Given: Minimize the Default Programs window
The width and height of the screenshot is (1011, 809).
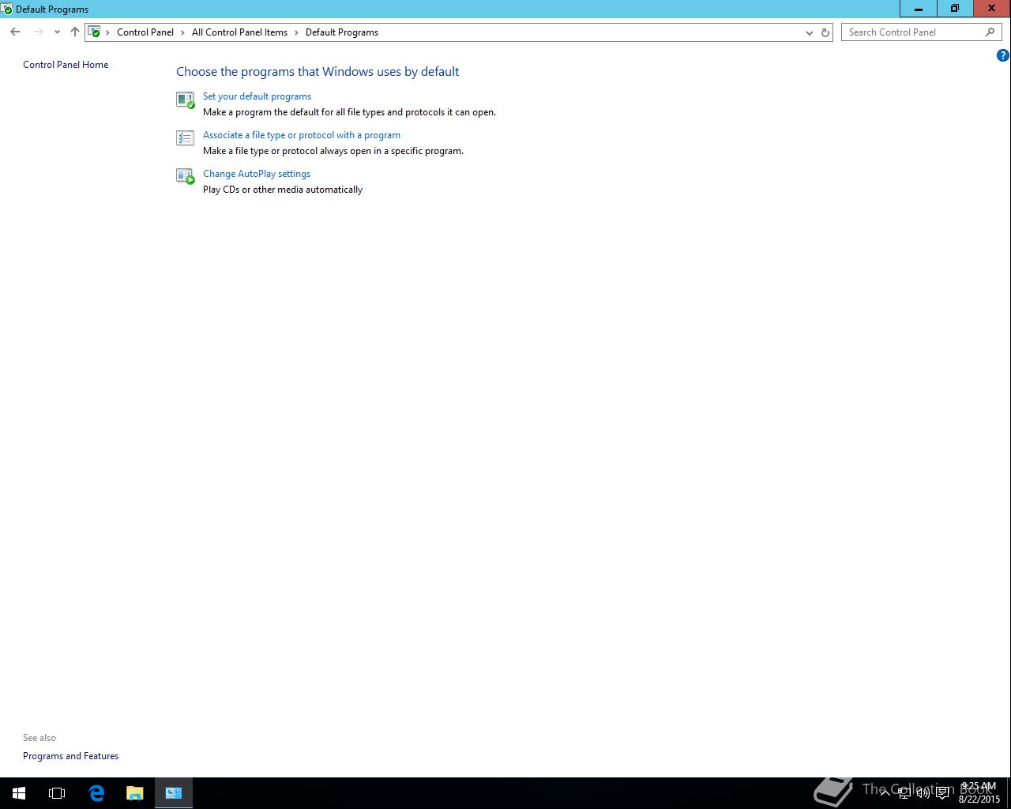Looking at the screenshot, I should [919, 9].
